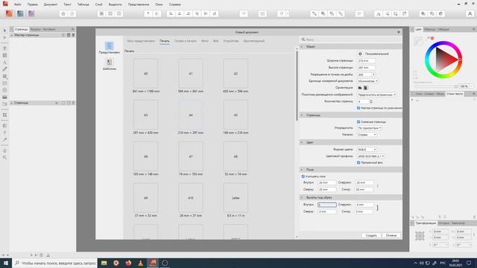Click the Cancel button
Screen dimensions: 477x268
pyautogui.click(x=391, y=235)
